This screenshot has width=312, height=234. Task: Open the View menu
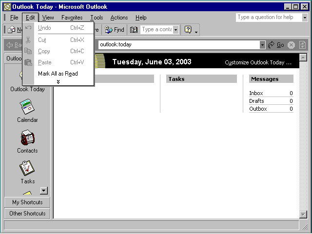point(48,18)
